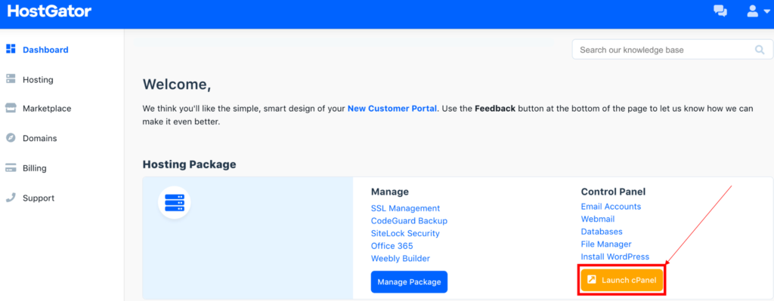Click the HostGator logo
Screen dimensions: 774x301
49,11
